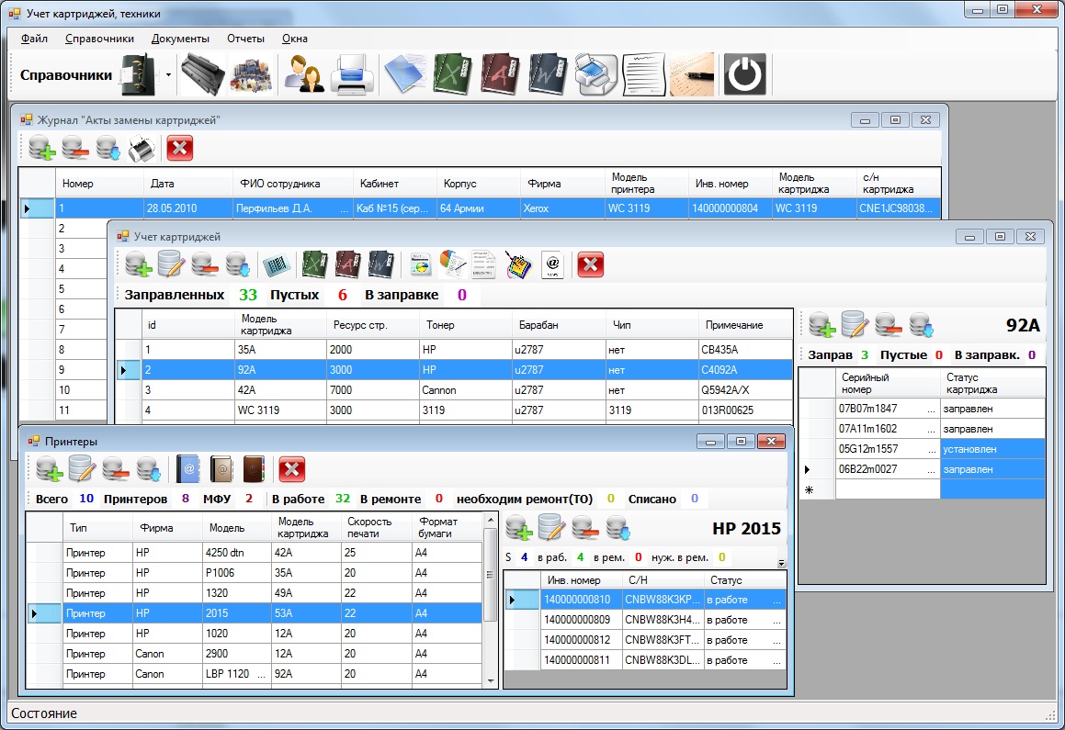
Task: Open the Документы menu
Action: 180,39
